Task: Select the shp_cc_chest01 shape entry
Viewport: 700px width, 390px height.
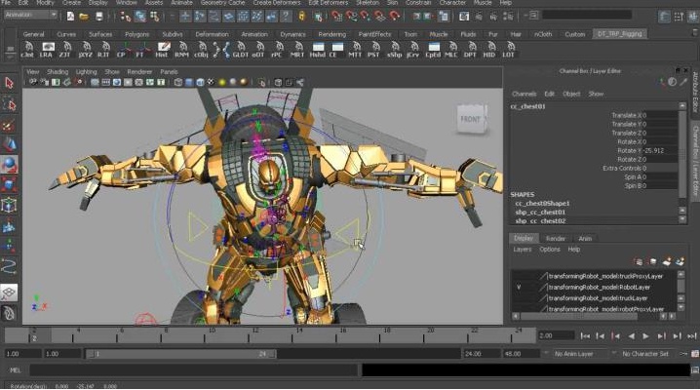Action: [x=540, y=213]
